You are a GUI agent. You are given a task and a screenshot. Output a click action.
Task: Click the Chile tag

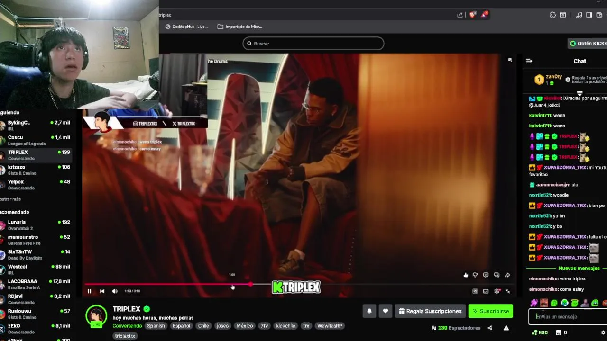pos(203,326)
